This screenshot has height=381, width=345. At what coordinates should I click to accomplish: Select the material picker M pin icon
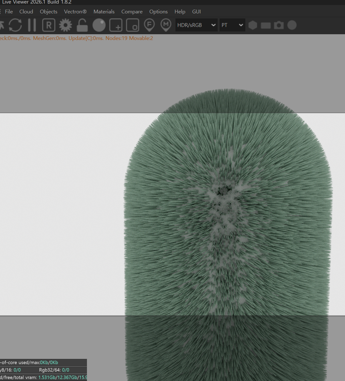(x=166, y=25)
